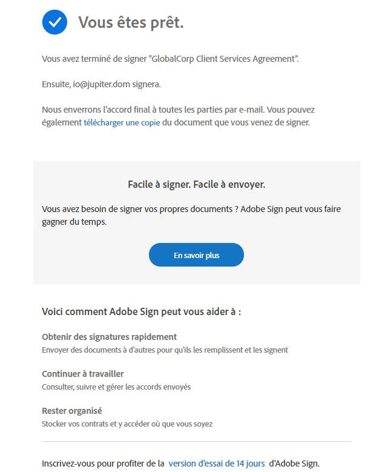This screenshot has width=379, height=472.
Task: Open the "télécharger une copie" link
Action: [122, 122]
